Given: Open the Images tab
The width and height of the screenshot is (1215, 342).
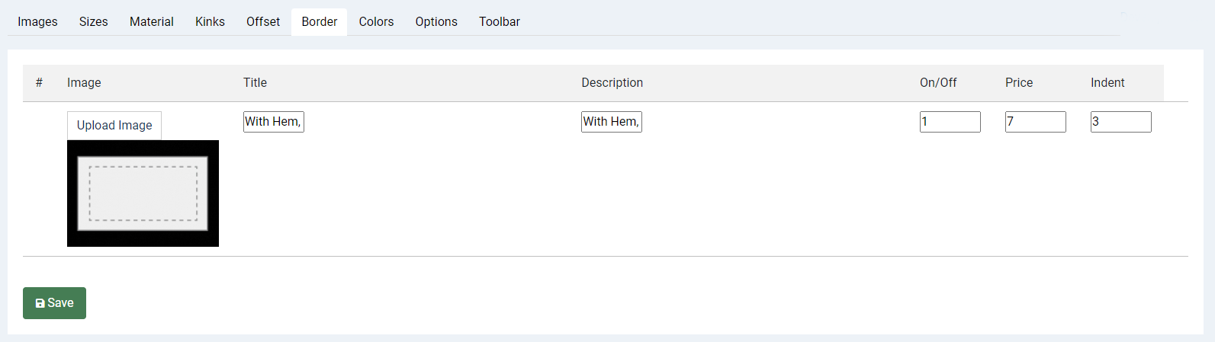Looking at the screenshot, I should 37,21.
